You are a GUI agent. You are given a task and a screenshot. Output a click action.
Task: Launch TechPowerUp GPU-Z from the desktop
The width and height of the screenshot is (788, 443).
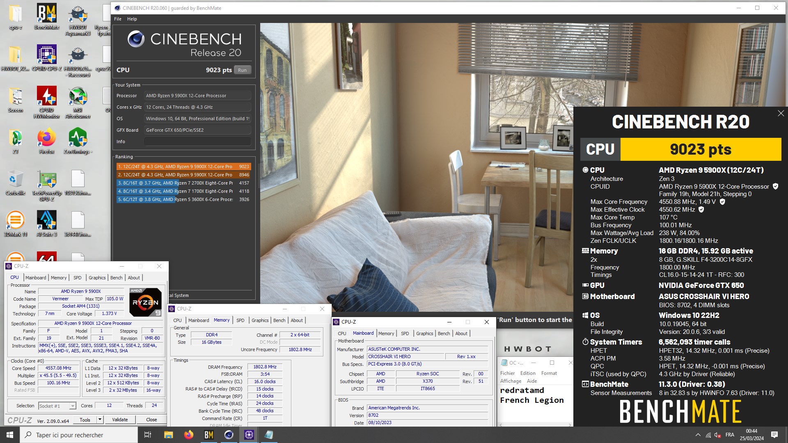(x=46, y=185)
